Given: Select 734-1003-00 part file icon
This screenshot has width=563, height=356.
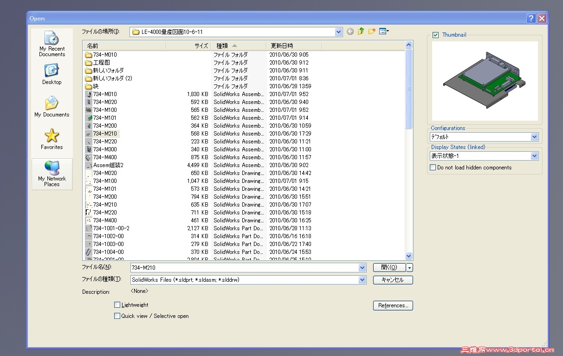Looking at the screenshot, I should pyautogui.click(x=89, y=244).
